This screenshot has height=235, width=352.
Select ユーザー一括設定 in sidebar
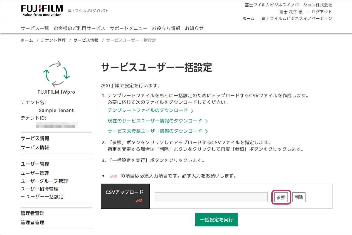point(45,197)
